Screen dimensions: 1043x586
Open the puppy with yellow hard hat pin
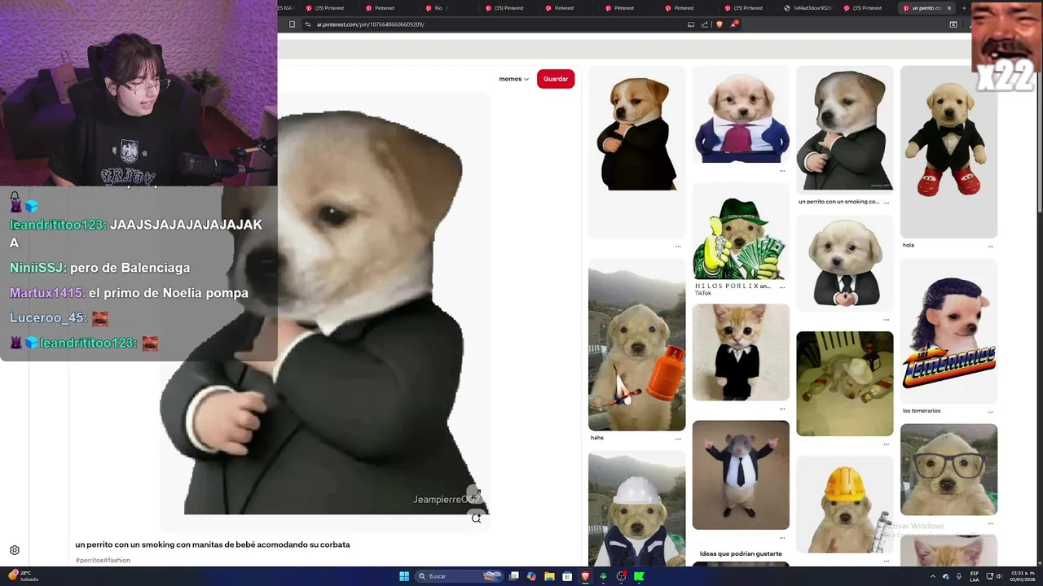(844, 505)
